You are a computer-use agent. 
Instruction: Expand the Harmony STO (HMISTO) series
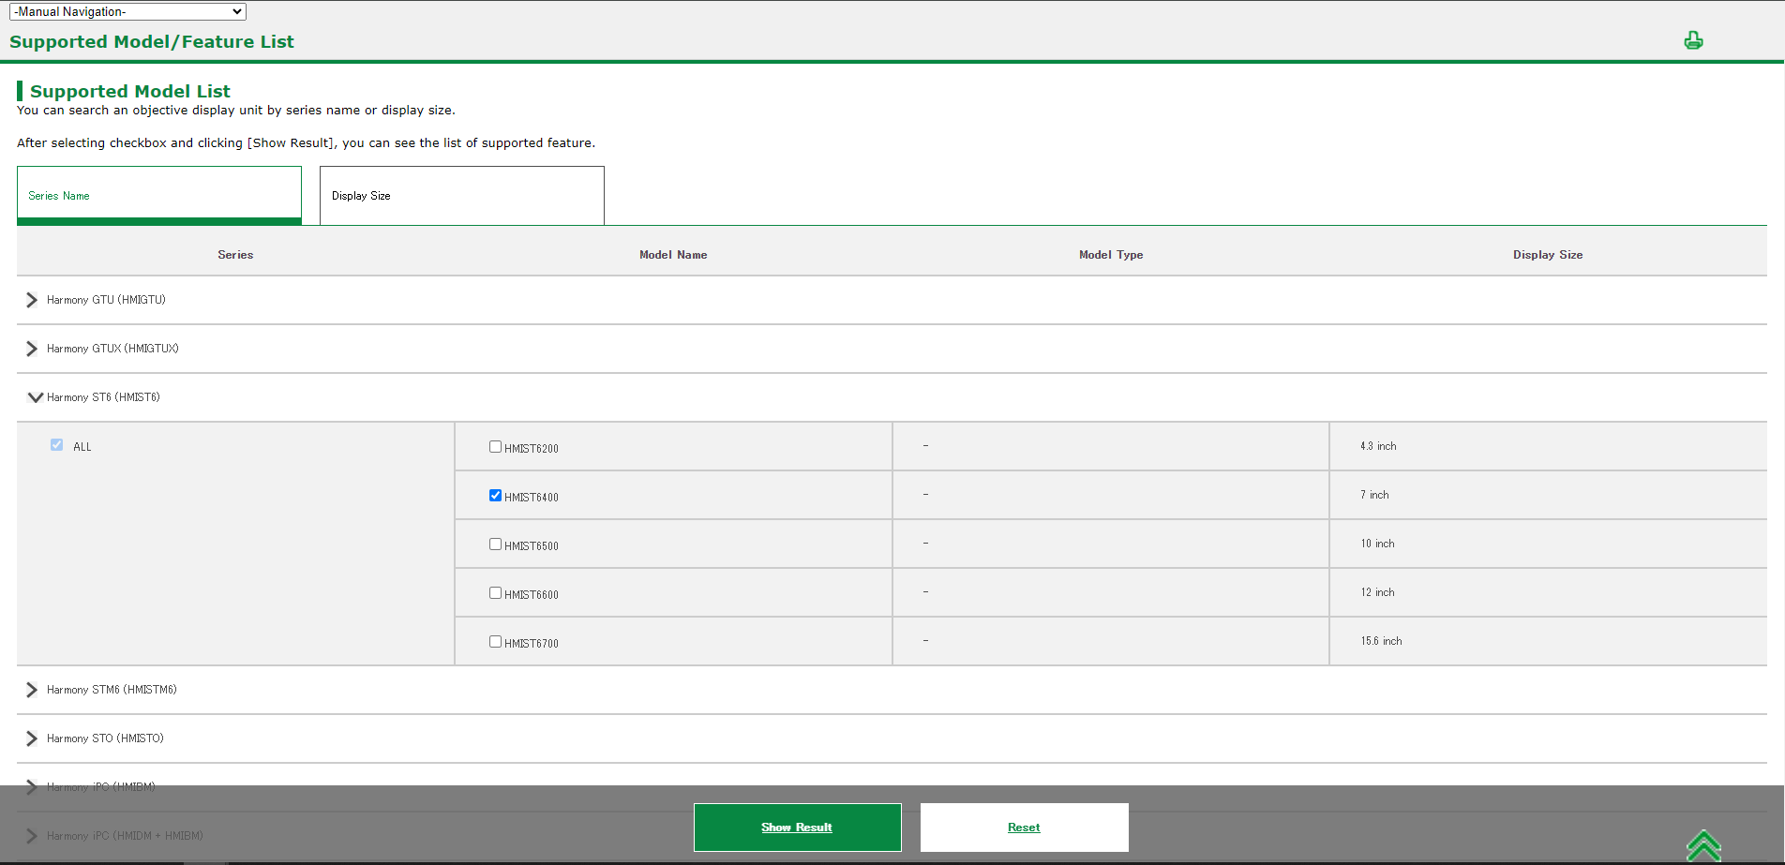pyautogui.click(x=32, y=738)
